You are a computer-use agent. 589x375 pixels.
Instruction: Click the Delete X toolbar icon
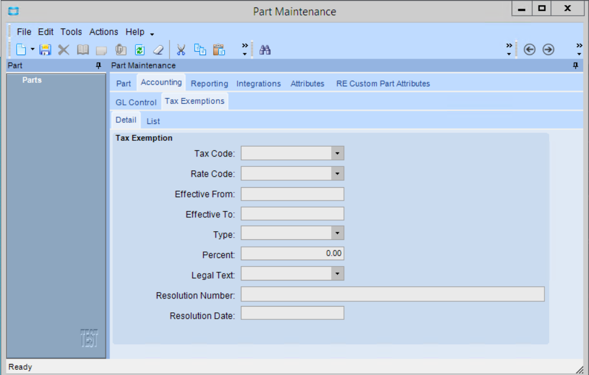64,50
